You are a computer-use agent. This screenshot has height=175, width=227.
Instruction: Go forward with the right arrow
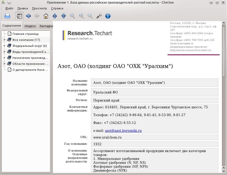pyautogui.click(x=37, y=16)
